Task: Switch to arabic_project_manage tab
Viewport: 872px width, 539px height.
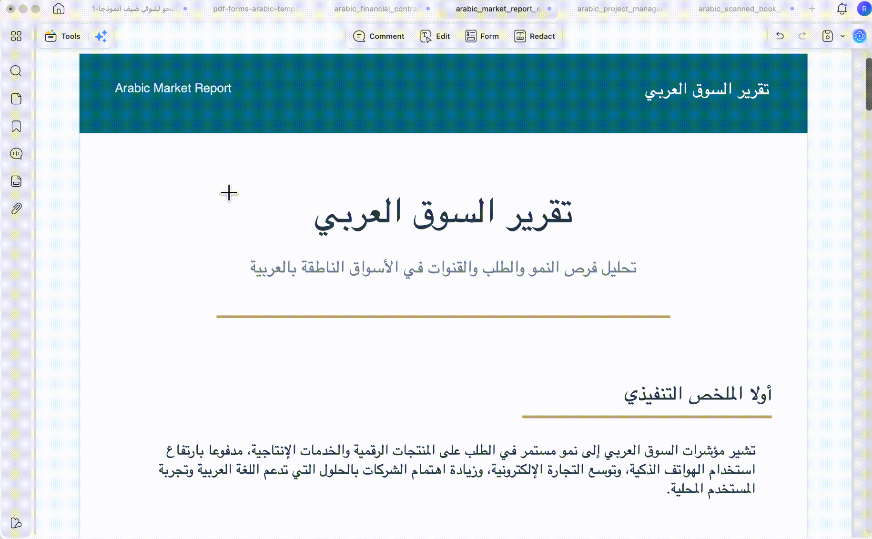Action: (619, 9)
